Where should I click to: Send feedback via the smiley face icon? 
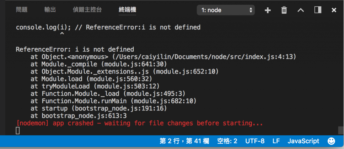click(331, 141)
